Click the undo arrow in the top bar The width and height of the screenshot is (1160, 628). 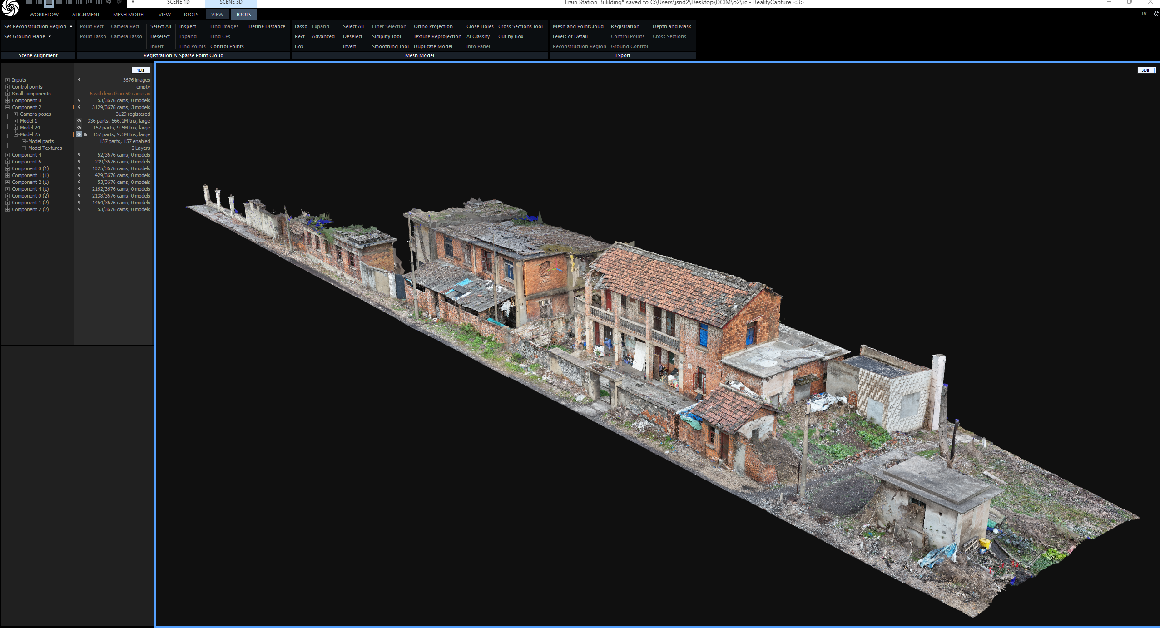click(x=109, y=2)
